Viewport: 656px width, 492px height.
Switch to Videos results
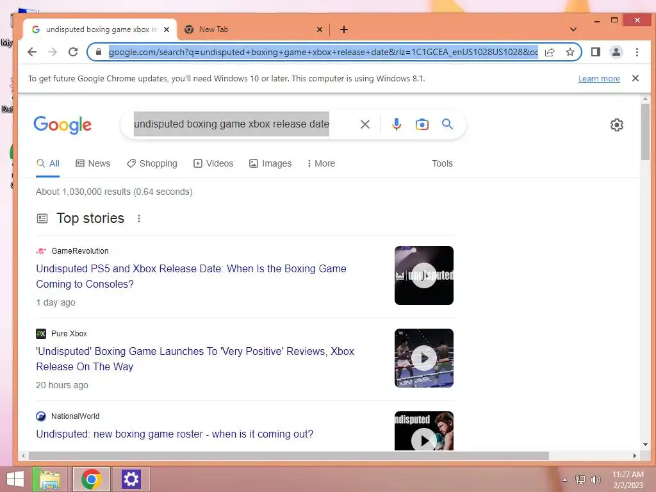(x=213, y=163)
